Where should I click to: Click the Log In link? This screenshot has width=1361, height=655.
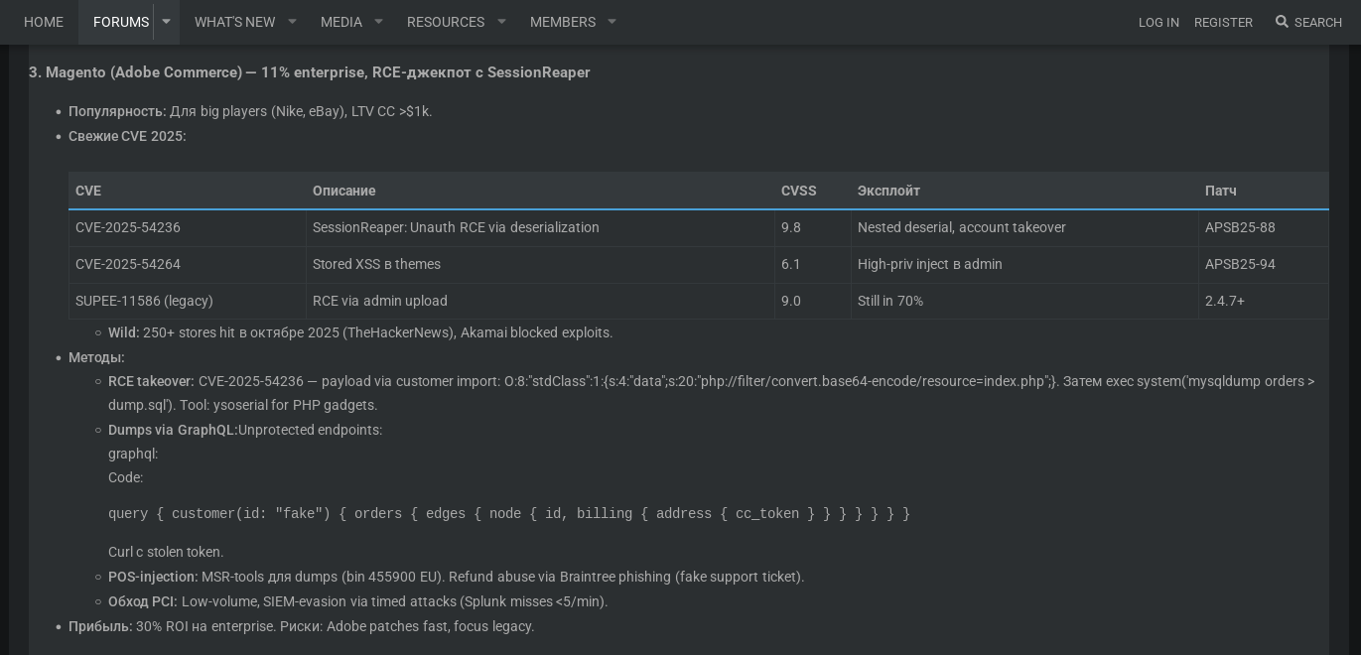(x=1158, y=22)
